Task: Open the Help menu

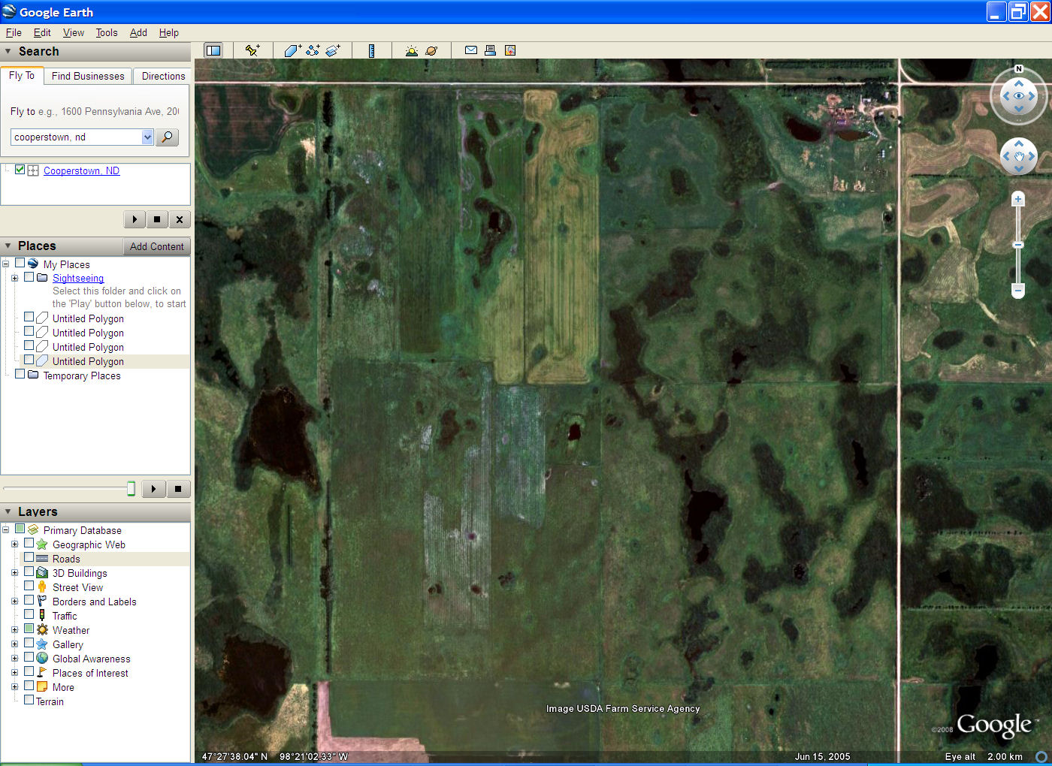Action: (169, 32)
